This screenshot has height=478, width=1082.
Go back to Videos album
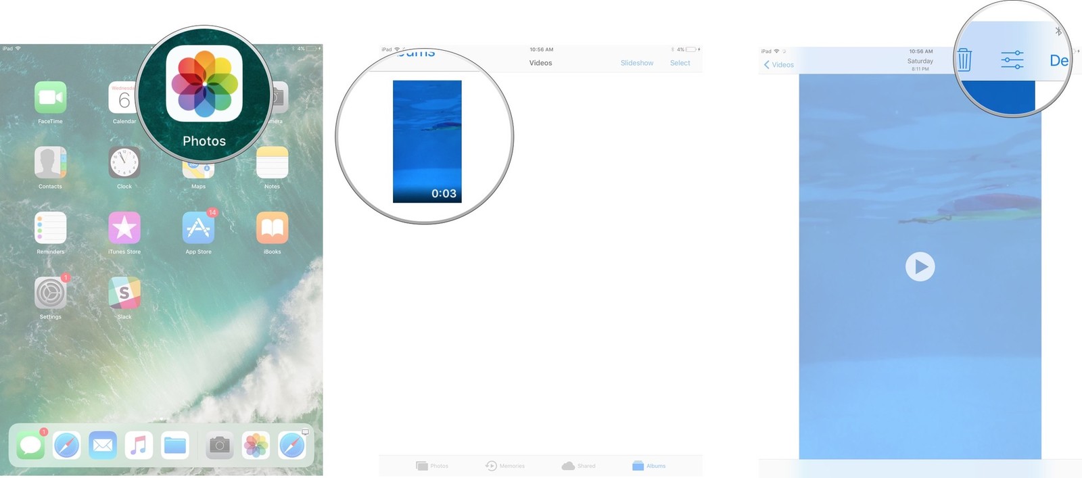[x=778, y=65]
